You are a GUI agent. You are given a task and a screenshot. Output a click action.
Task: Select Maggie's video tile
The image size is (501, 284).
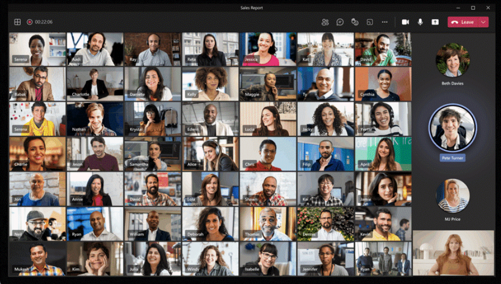tap(268, 84)
